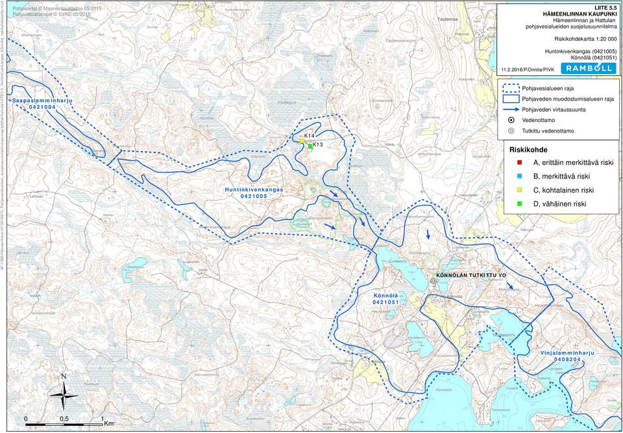Click the scale bar
The image size is (623, 433).
pos(64,425)
